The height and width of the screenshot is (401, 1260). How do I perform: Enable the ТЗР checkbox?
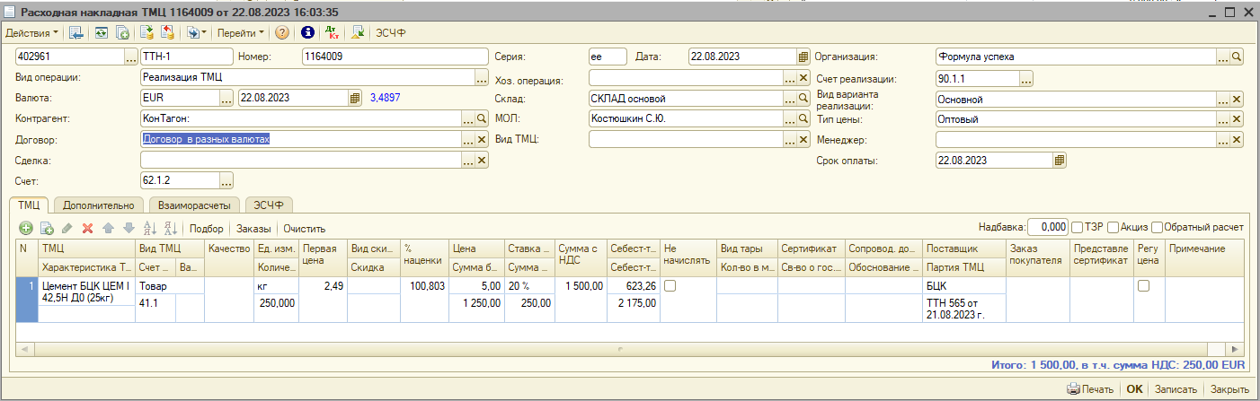pos(1078,228)
